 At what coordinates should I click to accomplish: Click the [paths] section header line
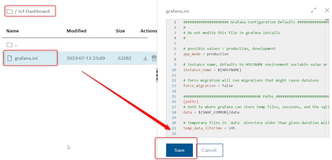[191, 102]
